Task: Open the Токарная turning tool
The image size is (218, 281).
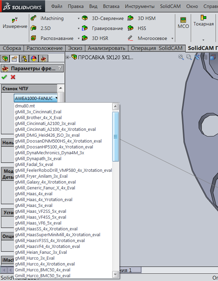Action: pyautogui.click(x=204, y=21)
